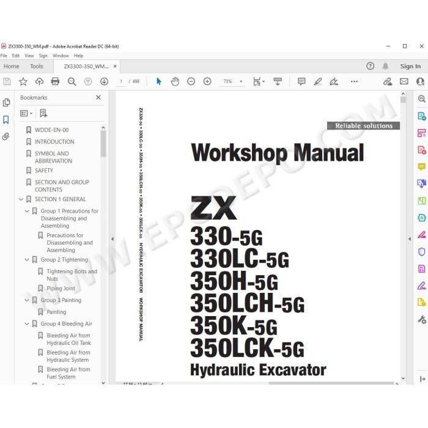Toggle the Bookmarks panel icon in sidebar
This screenshot has width=428, height=428.
coord(6,120)
